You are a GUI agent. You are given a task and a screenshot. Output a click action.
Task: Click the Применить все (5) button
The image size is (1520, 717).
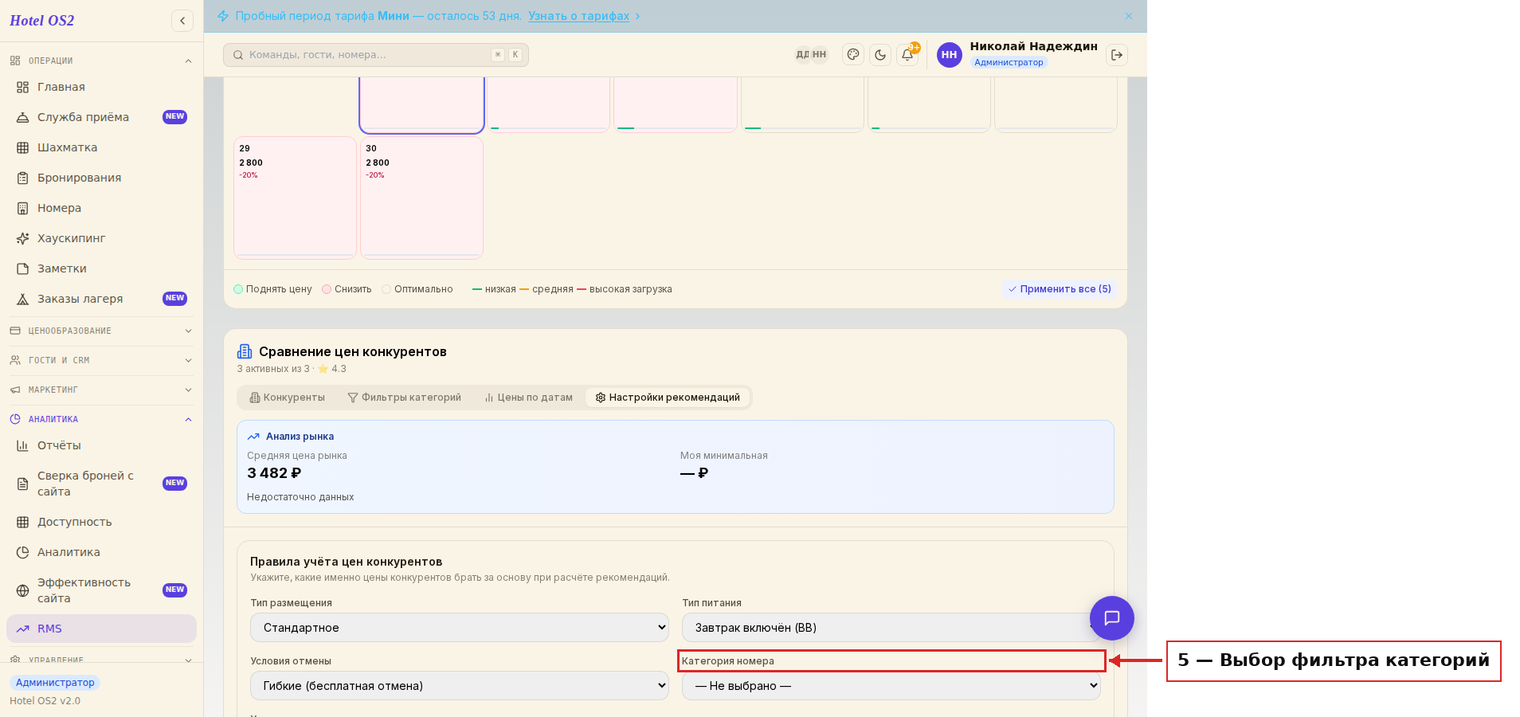(x=1060, y=289)
